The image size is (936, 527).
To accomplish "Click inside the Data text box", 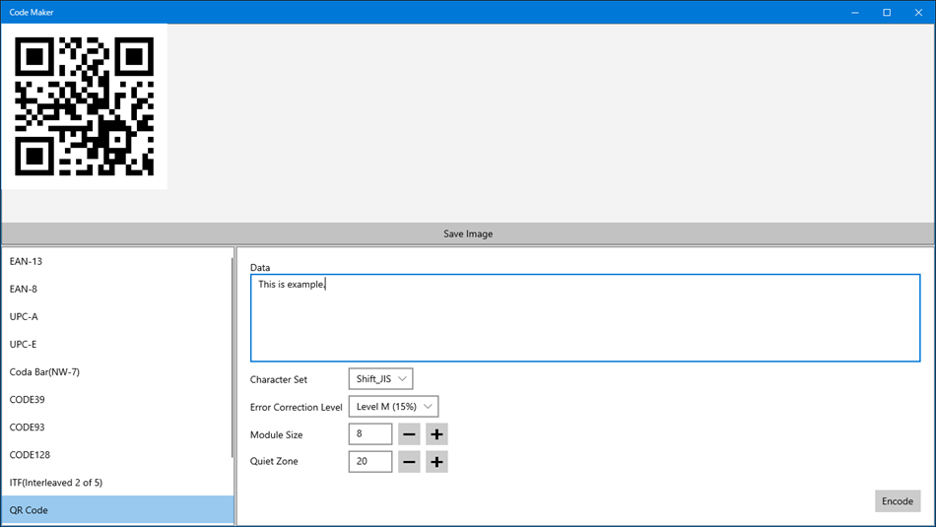I will 585,318.
